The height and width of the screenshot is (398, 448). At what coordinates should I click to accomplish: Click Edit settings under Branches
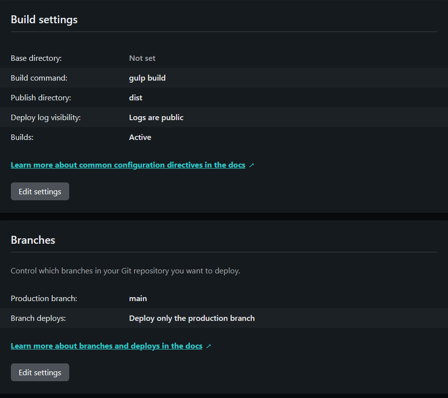(40, 372)
